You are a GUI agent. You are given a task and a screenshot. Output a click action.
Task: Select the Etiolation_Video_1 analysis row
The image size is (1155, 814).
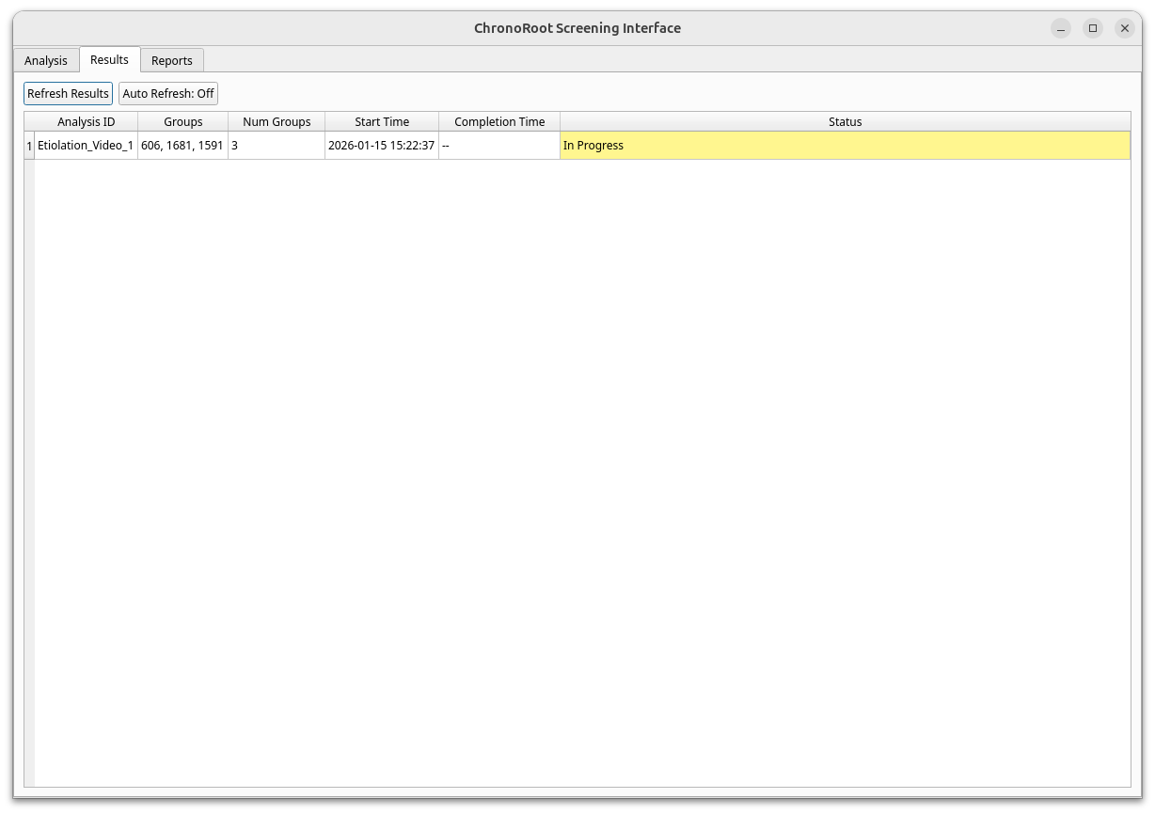point(86,145)
